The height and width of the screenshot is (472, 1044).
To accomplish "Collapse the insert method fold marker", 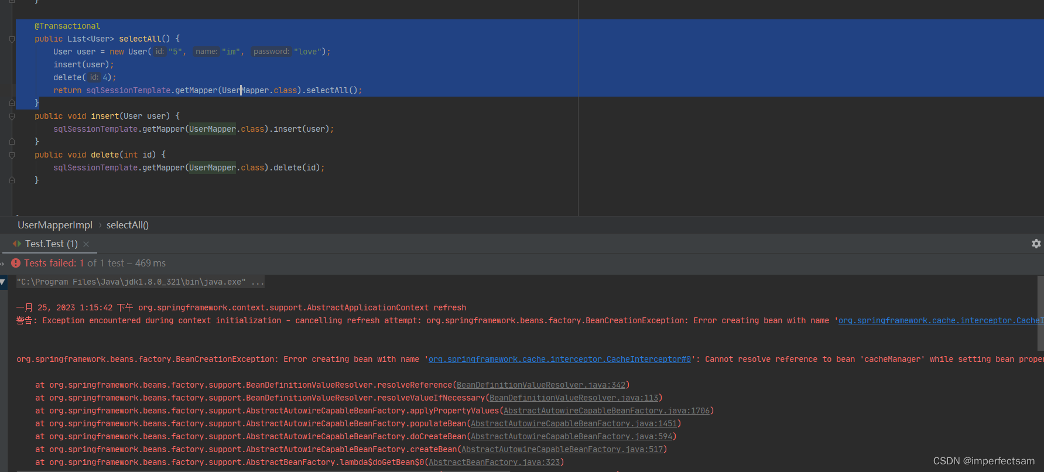I will pos(12,116).
